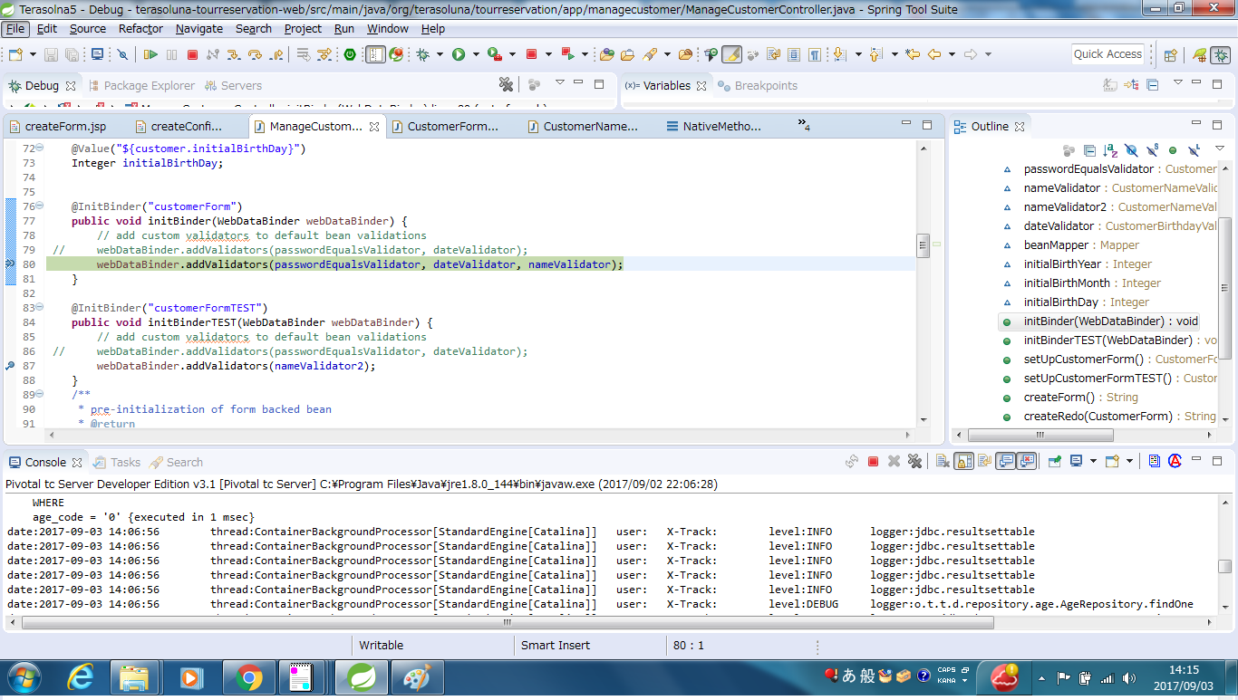
Task: Click the editor vertical scrollbar thumb
Action: [x=924, y=245]
